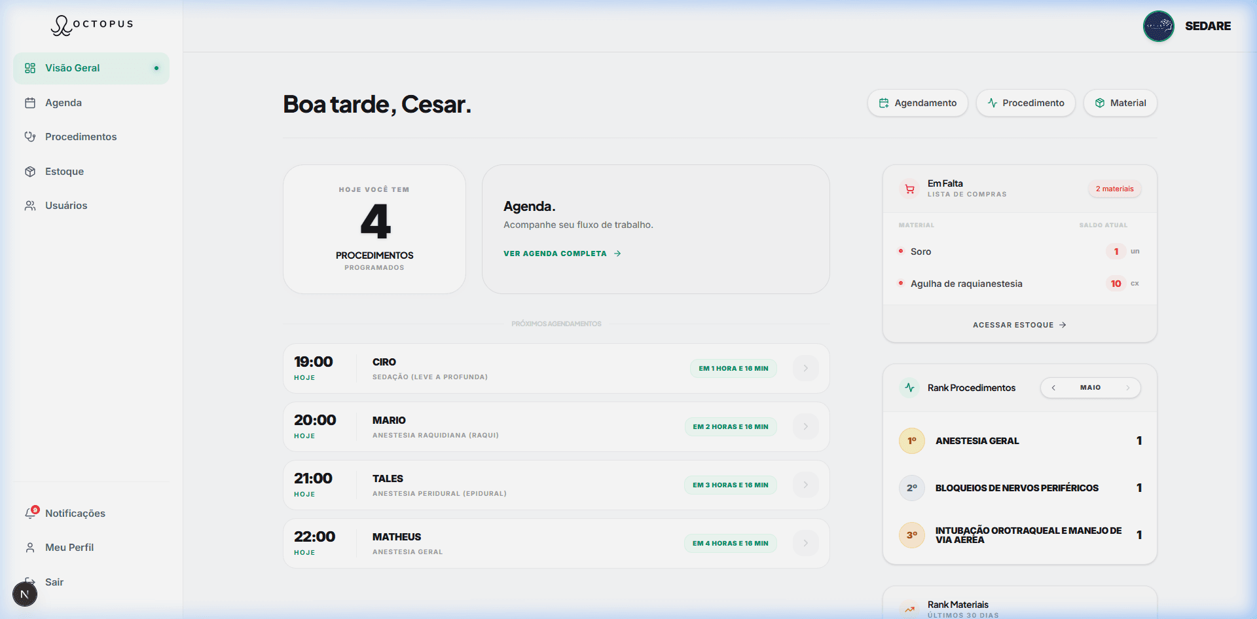Click the Procedimento button's pulse icon
Screen dimensions: 1257x619
[x=993, y=103]
